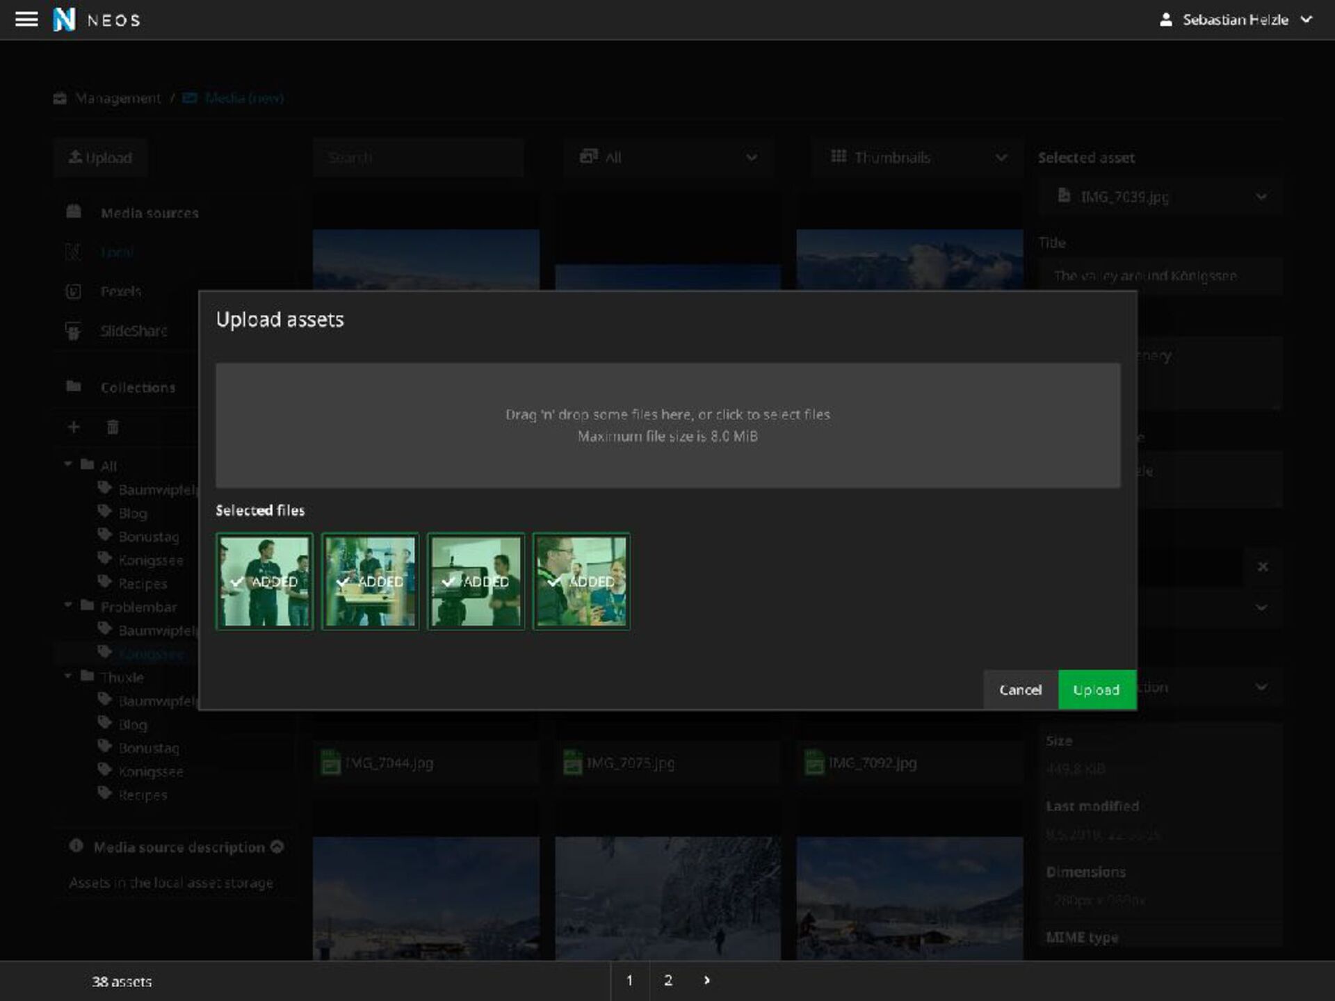This screenshot has height=1001, width=1335.
Task: Select the fourth added file thumbnail
Action: tap(581, 581)
